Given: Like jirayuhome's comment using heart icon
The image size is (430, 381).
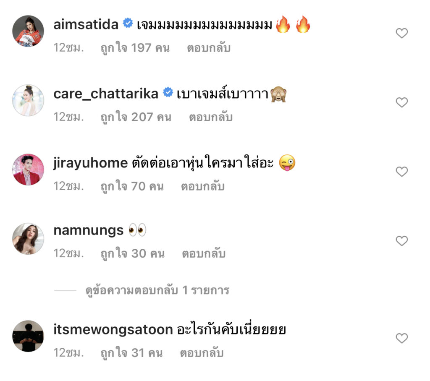Looking at the screenshot, I should coord(402,172).
